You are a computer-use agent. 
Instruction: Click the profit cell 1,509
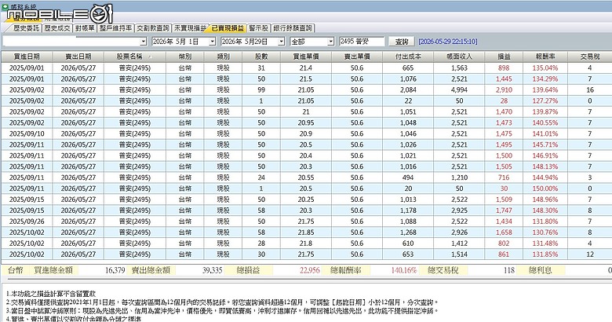[504, 199]
